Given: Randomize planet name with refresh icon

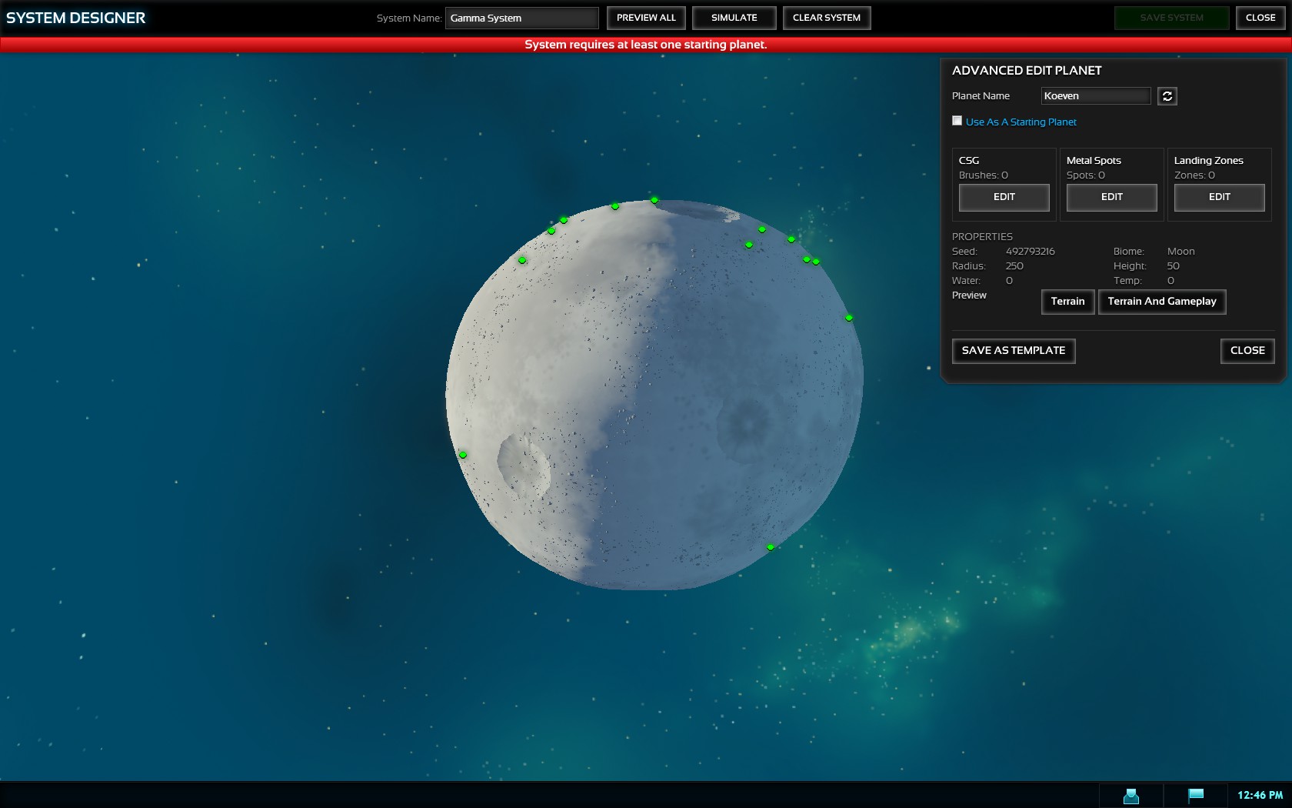Looking at the screenshot, I should click(x=1167, y=96).
